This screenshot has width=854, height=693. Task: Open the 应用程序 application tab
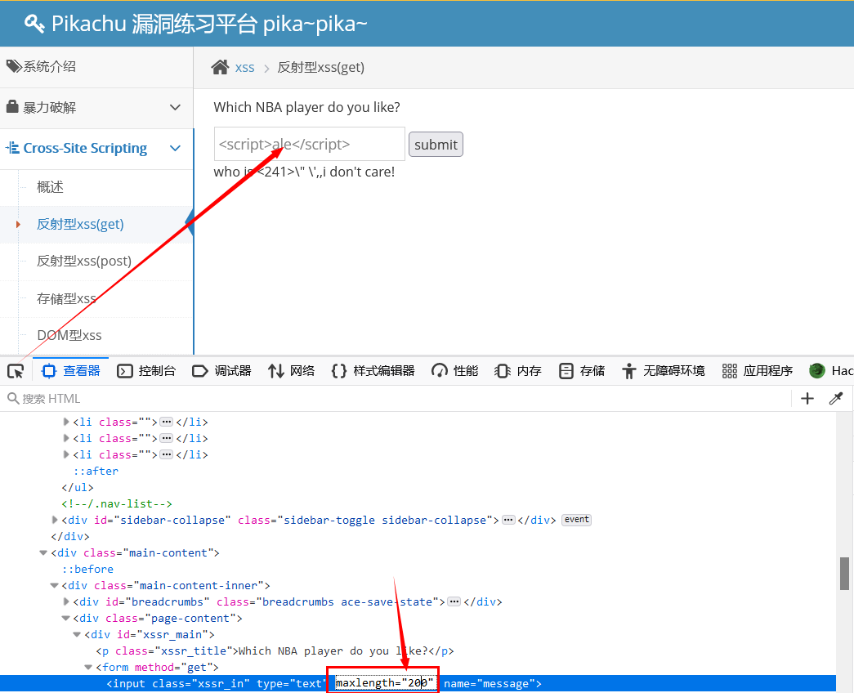757,371
